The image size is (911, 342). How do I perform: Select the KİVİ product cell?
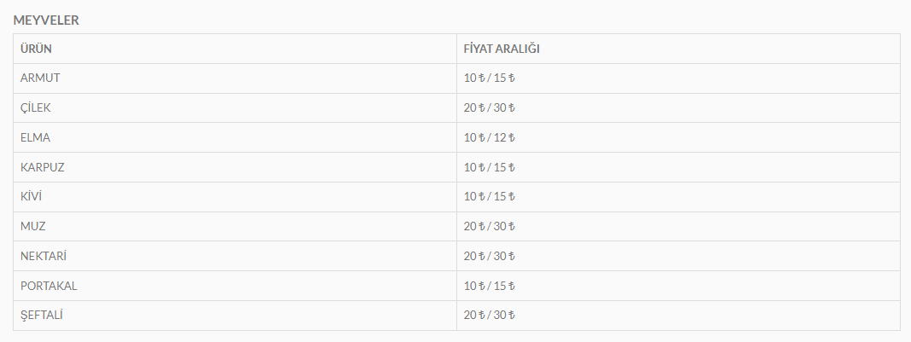coord(32,197)
